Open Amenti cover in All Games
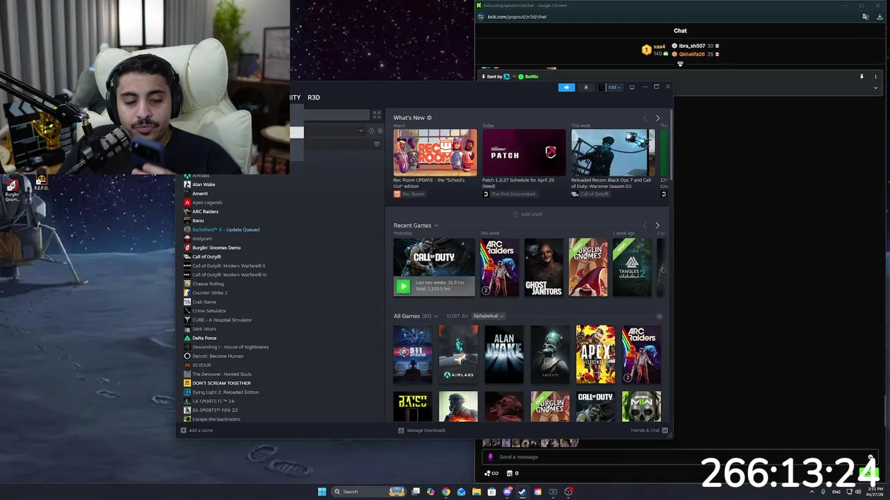This screenshot has width=890, height=500. (x=550, y=354)
